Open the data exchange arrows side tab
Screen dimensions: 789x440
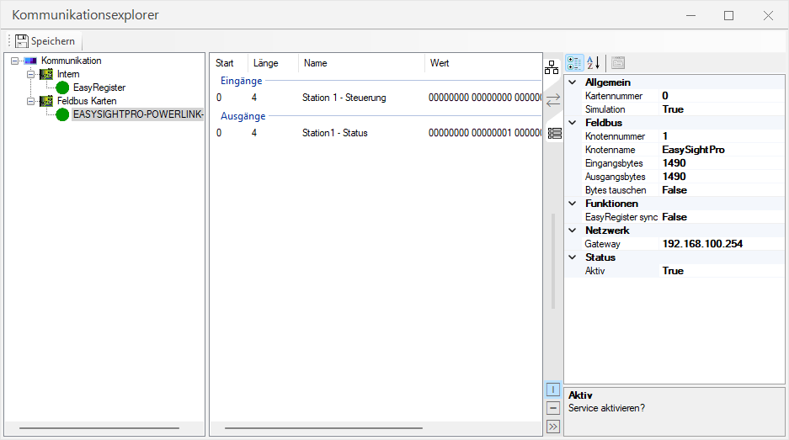(x=552, y=100)
